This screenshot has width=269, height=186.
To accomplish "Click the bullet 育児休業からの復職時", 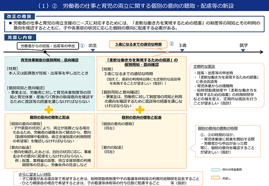I will (214, 86).
